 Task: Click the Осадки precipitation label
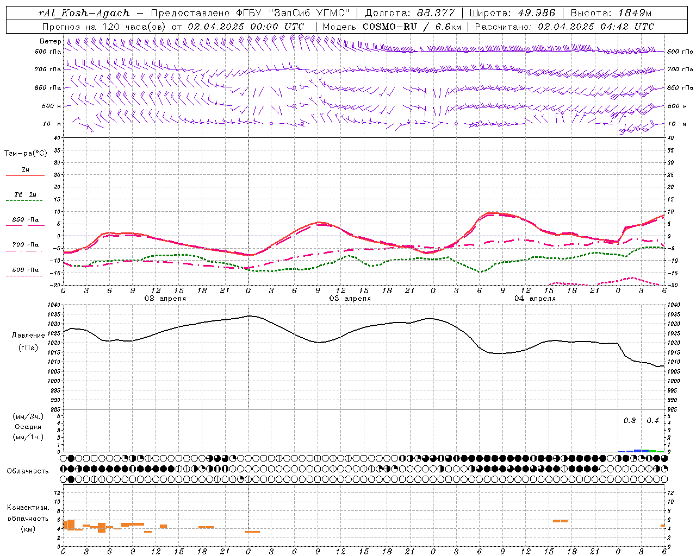[28, 427]
